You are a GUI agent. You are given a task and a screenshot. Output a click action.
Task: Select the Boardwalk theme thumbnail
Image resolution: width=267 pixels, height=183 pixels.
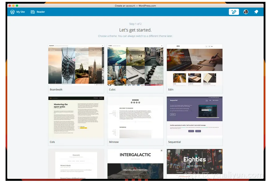76,65
